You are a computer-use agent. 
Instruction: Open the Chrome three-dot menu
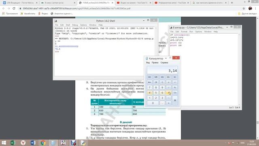256,9
